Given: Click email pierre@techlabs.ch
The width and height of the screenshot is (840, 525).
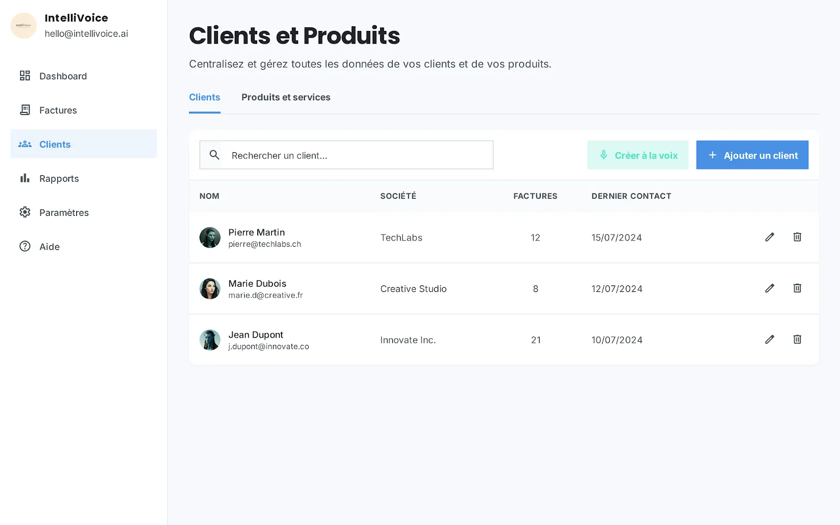Looking at the screenshot, I should click(x=265, y=244).
